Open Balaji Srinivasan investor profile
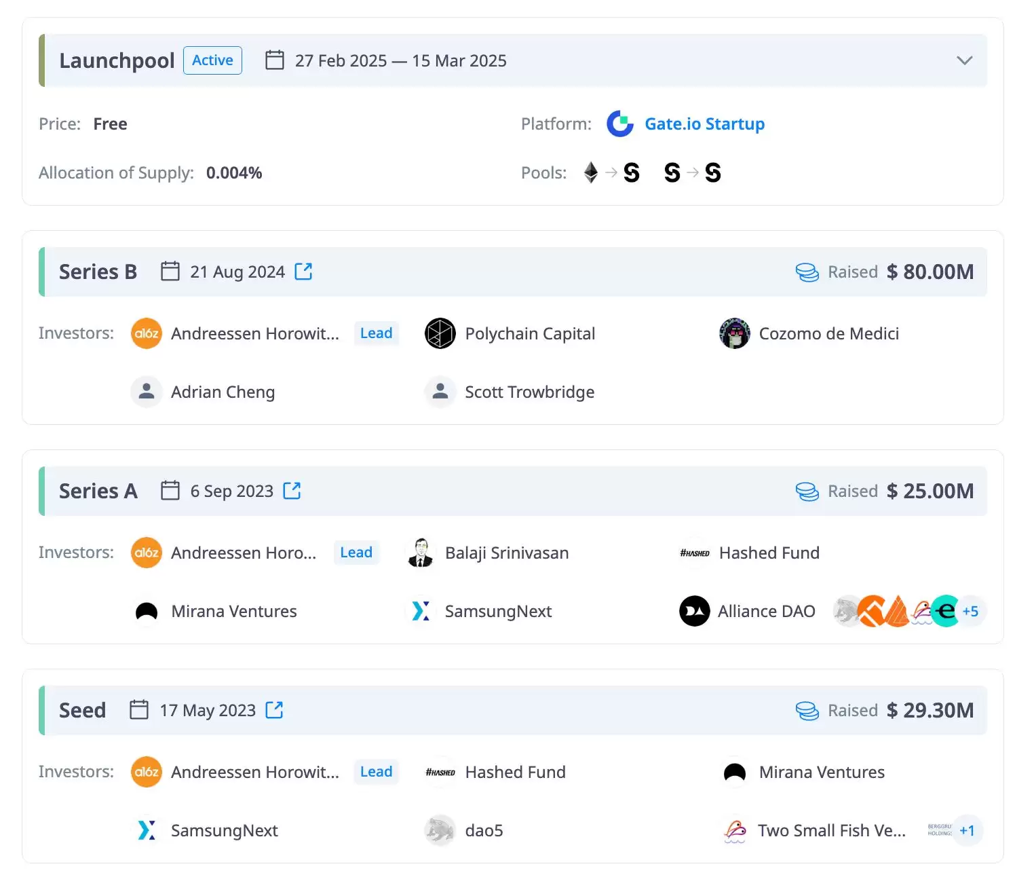1015x873 pixels. pyautogui.click(x=506, y=553)
